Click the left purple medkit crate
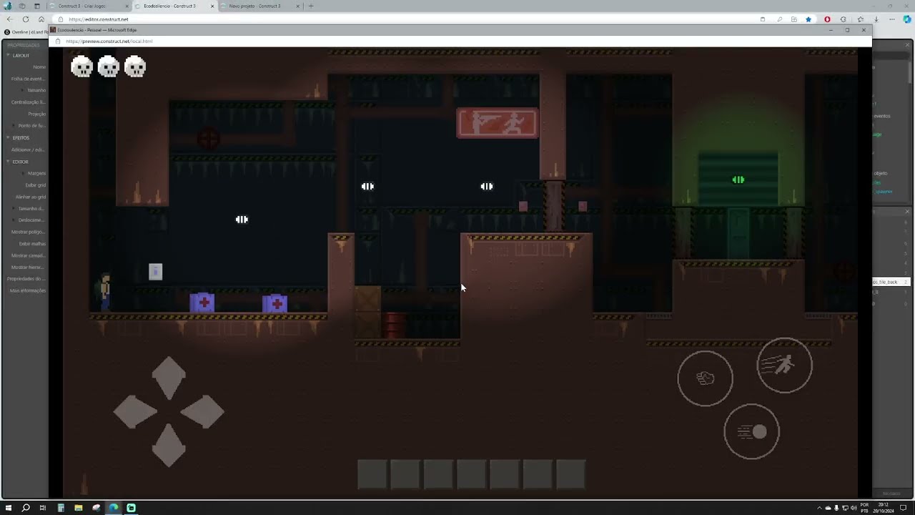This screenshot has width=915, height=515. [x=202, y=303]
